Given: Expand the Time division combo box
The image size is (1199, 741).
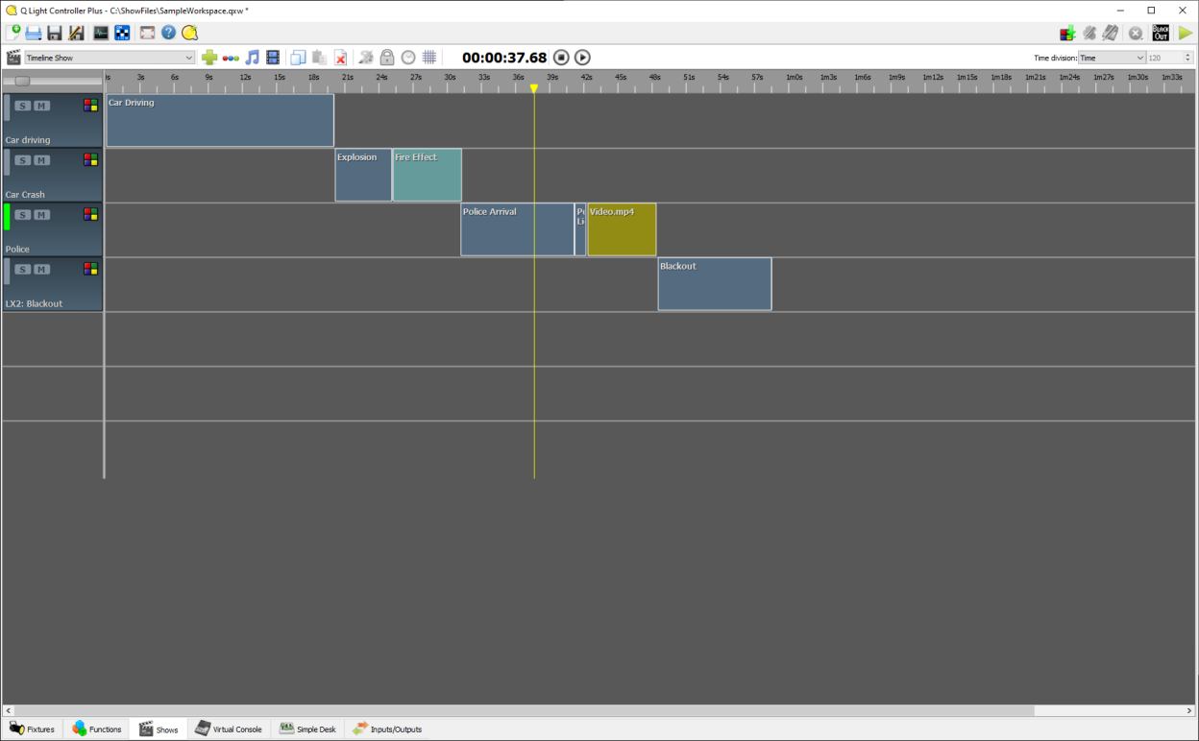Looking at the screenshot, I should [x=1112, y=58].
